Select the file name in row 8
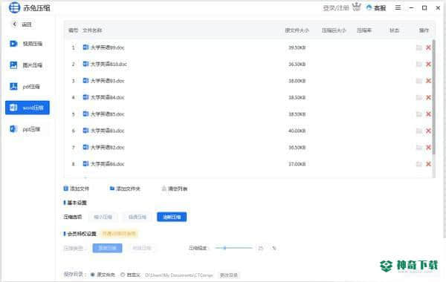This screenshot has width=446, height=282. (x=108, y=164)
